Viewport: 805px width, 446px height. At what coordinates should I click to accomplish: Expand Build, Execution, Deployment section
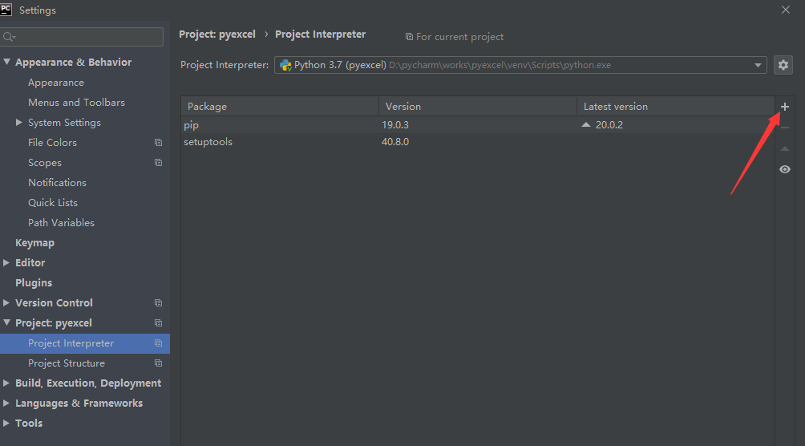pos(6,383)
